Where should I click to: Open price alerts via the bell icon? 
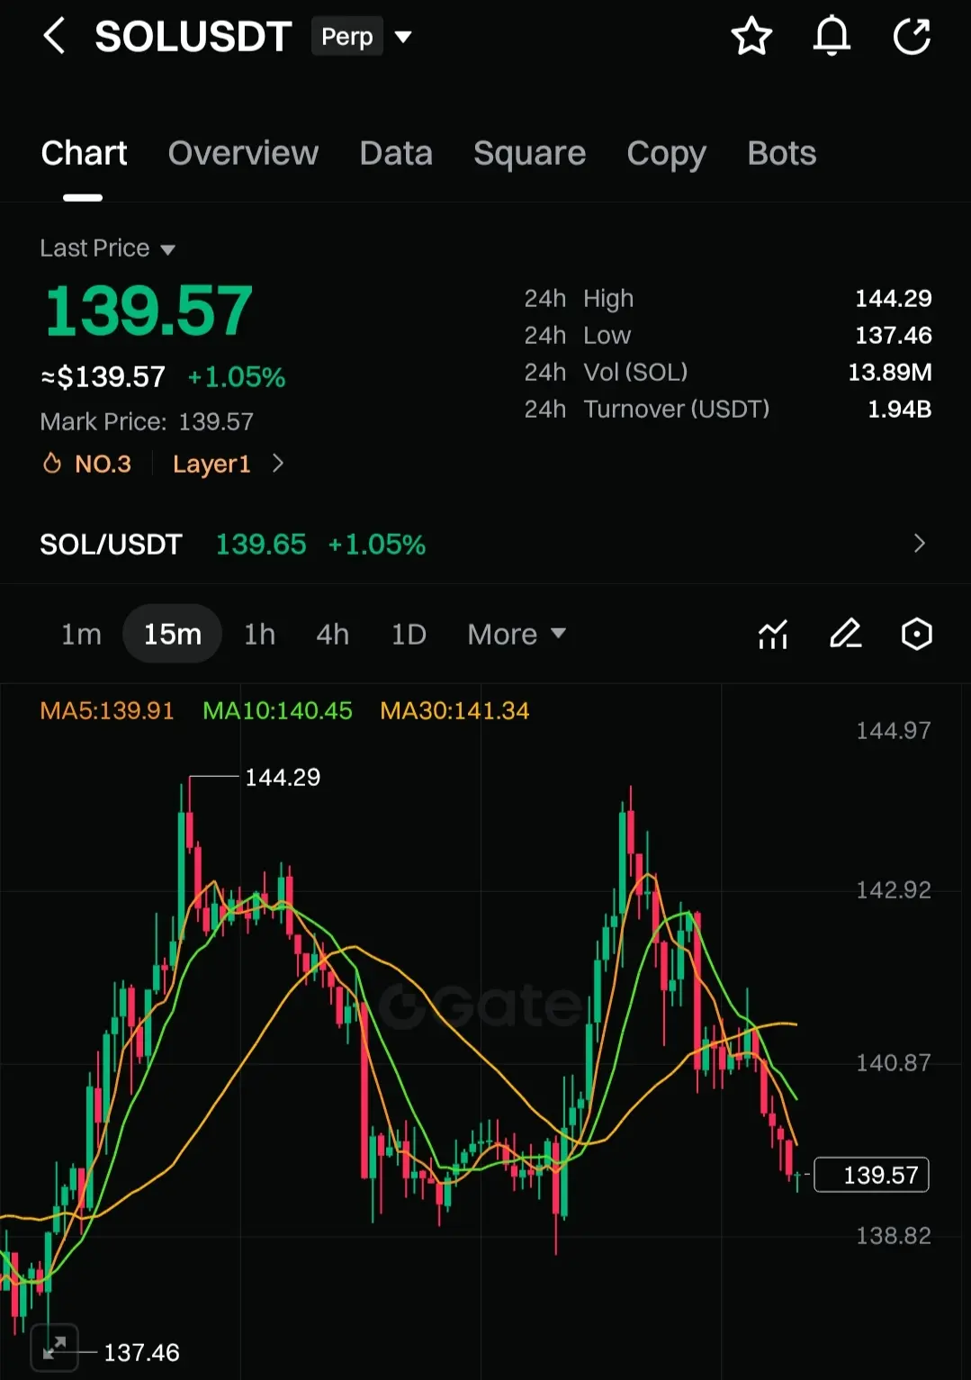832,37
